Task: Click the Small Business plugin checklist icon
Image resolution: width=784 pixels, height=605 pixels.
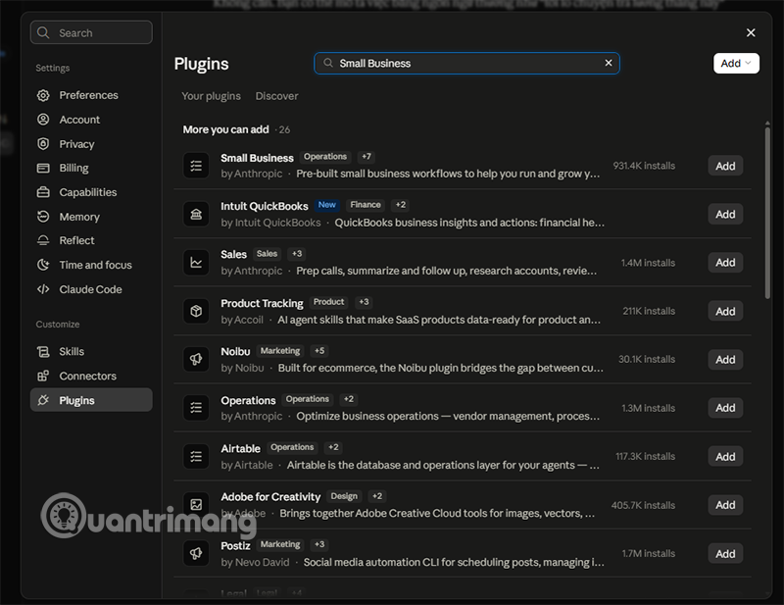Action: point(196,166)
